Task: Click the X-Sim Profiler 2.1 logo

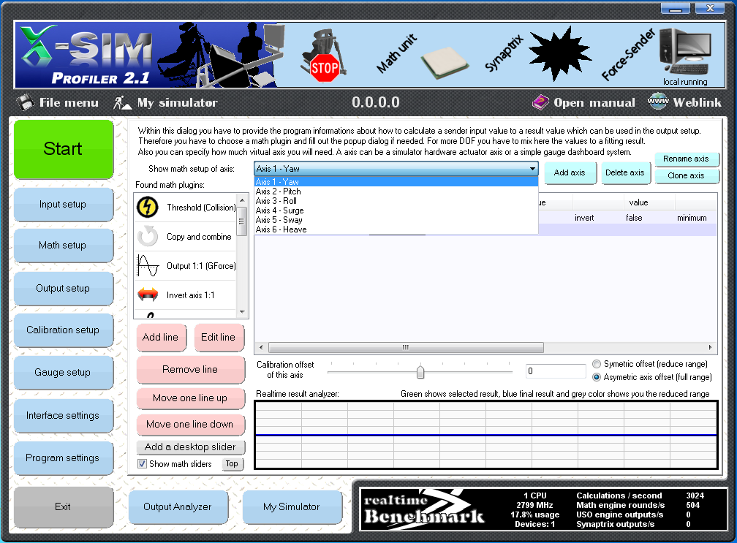Action: (x=87, y=55)
